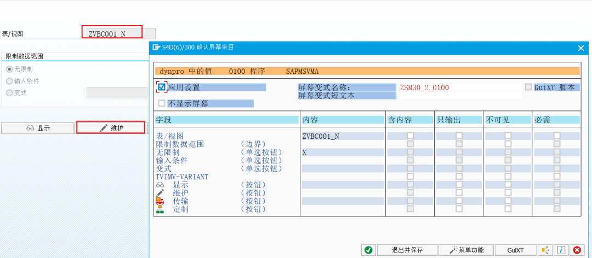The width and height of the screenshot is (592, 258).
Task: Click the 屏幕变式名称 field showing ZSM30_2_0100
Action: tap(460, 87)
